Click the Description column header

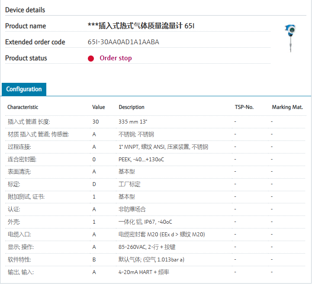[132, 107]
